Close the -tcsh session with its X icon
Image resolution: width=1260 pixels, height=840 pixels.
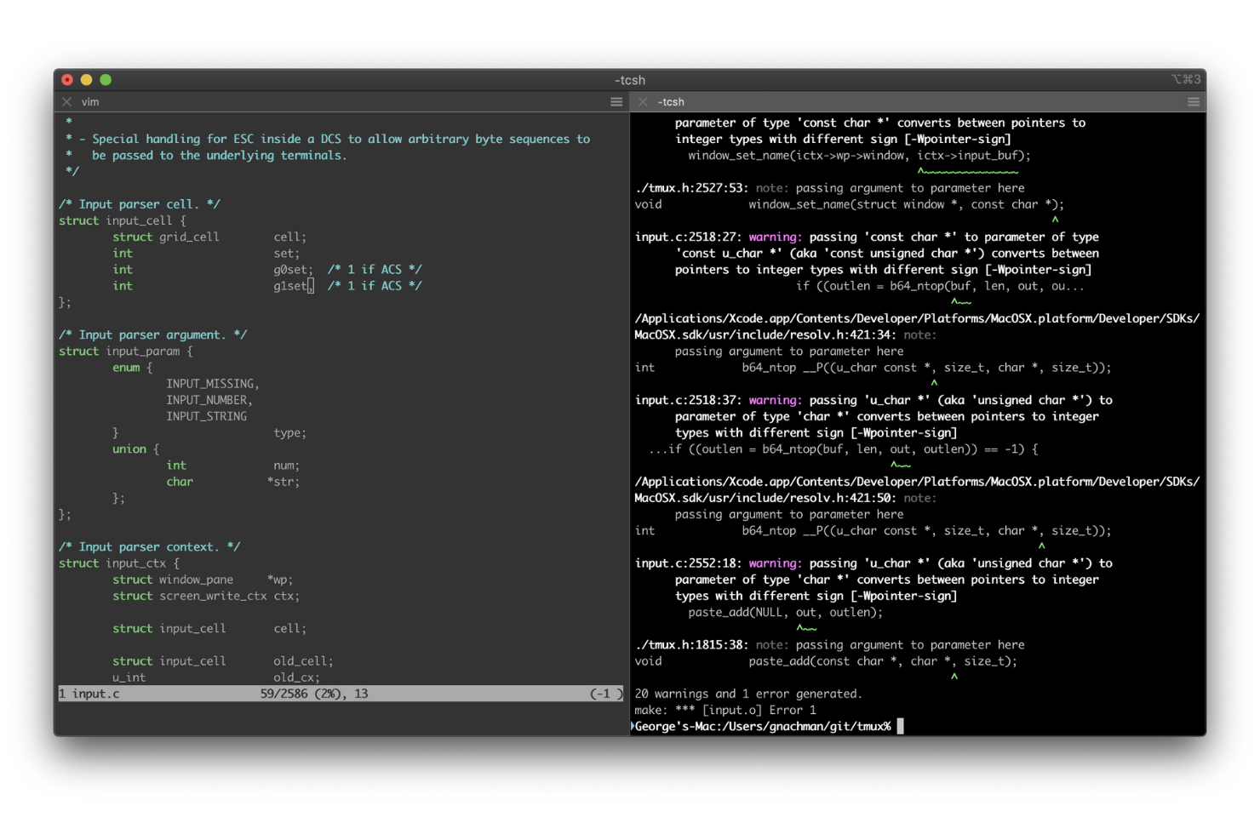(x=642, y=101)
